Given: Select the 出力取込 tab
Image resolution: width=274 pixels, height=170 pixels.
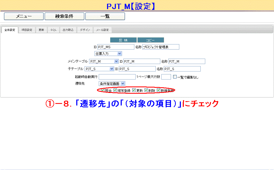Looking at the screenshot, I should click(68, 30).
